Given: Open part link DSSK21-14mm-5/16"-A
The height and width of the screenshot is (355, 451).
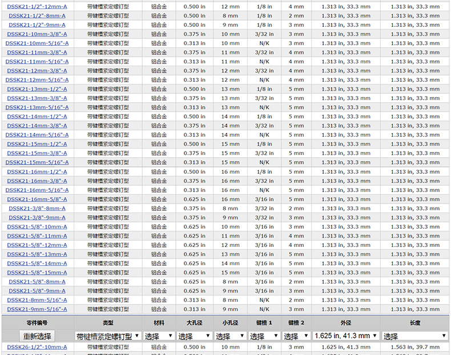Looking at the screenshot, I should 37,135.
